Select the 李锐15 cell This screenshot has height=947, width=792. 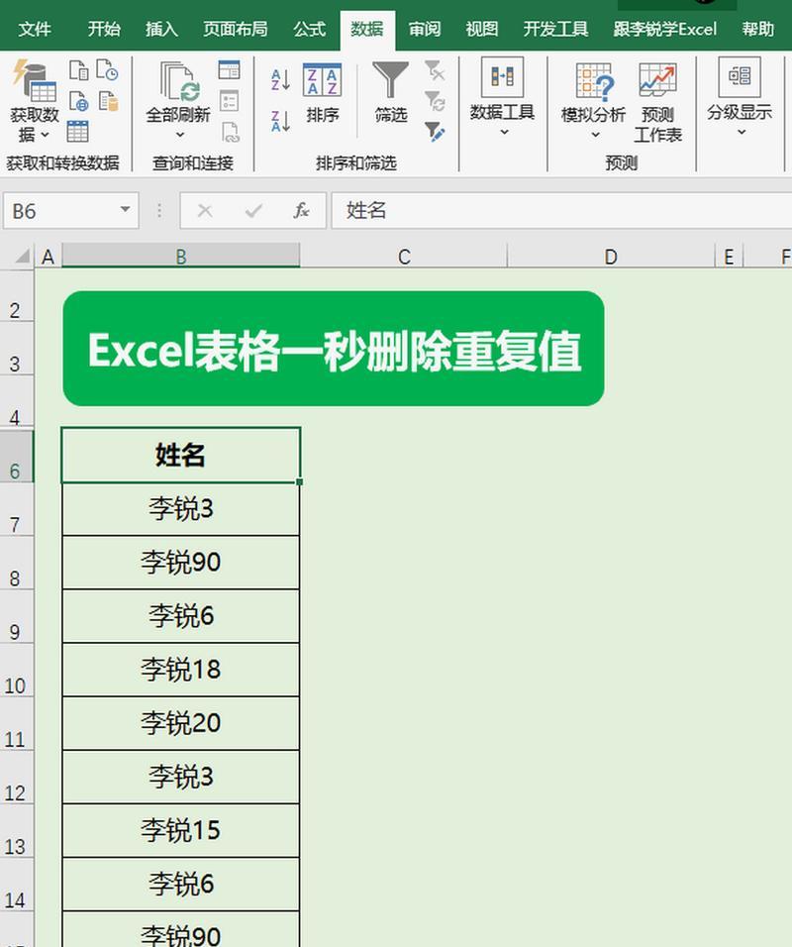point(180,830)
